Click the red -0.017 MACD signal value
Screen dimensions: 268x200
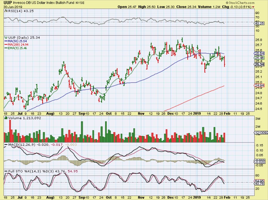tap(57, 145)
